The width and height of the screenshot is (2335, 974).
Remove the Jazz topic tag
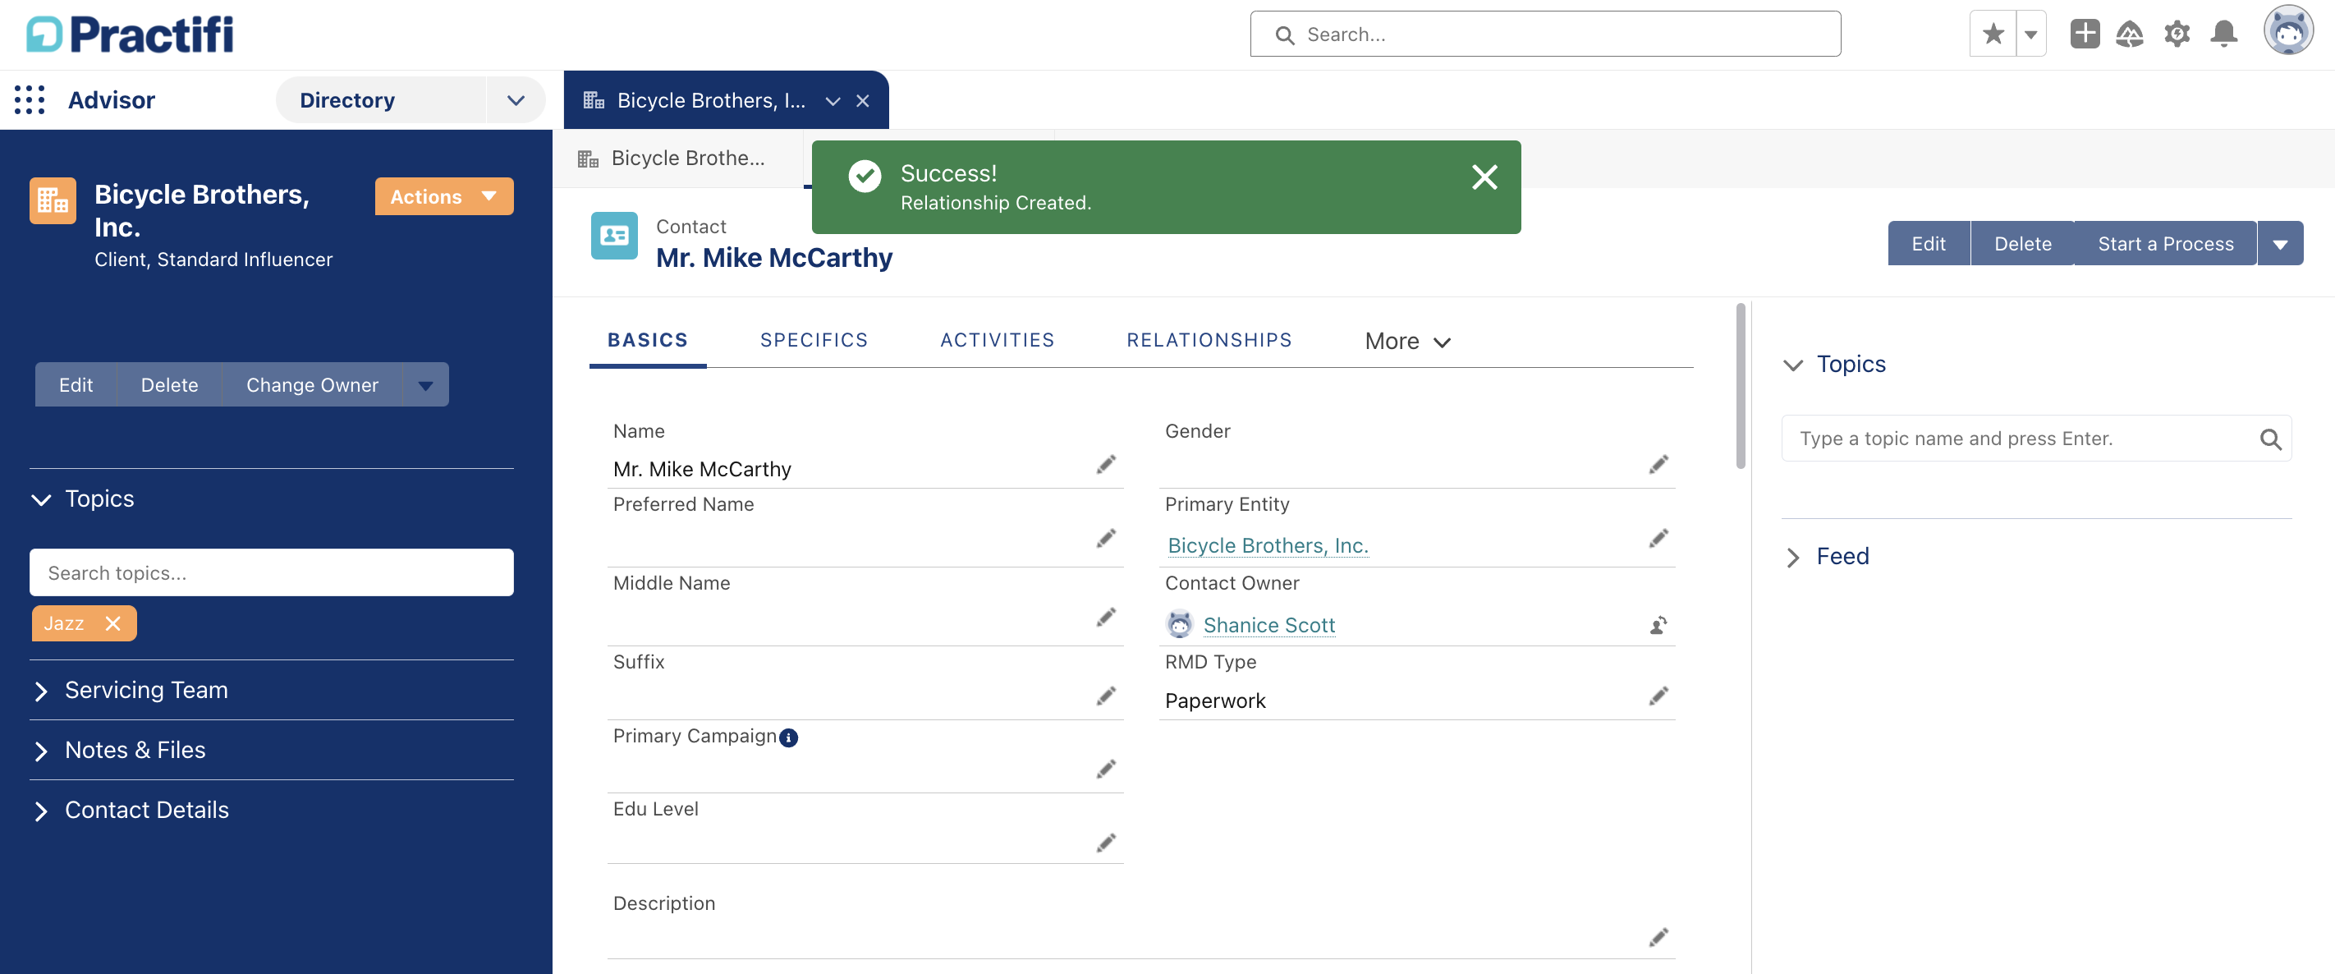112,624
